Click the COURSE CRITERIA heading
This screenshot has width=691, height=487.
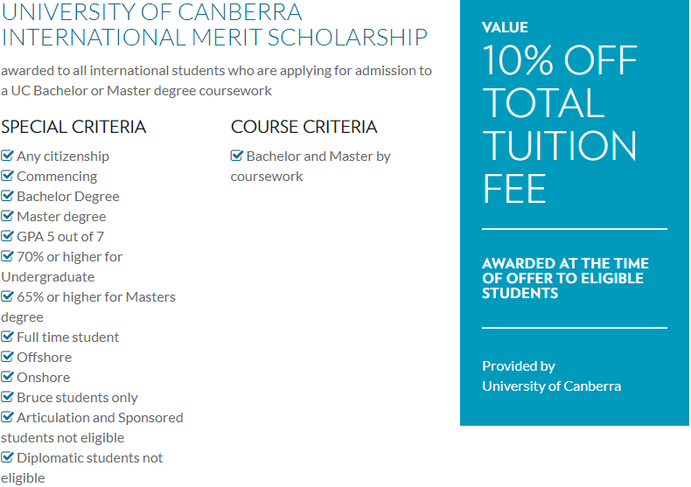coord(304,127)
